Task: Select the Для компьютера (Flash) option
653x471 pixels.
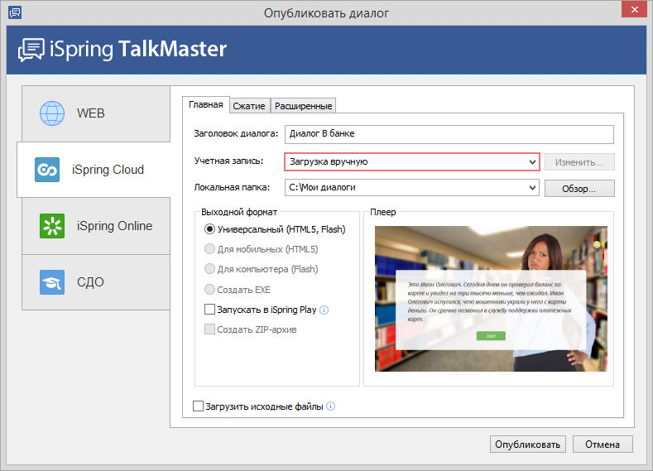Action: 209,269
